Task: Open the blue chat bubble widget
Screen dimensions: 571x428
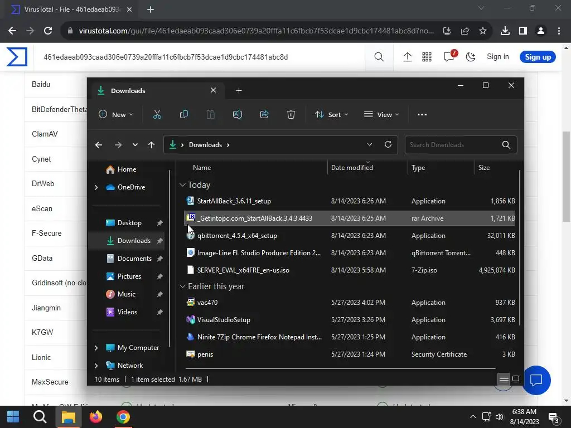Action: (536, 380)
